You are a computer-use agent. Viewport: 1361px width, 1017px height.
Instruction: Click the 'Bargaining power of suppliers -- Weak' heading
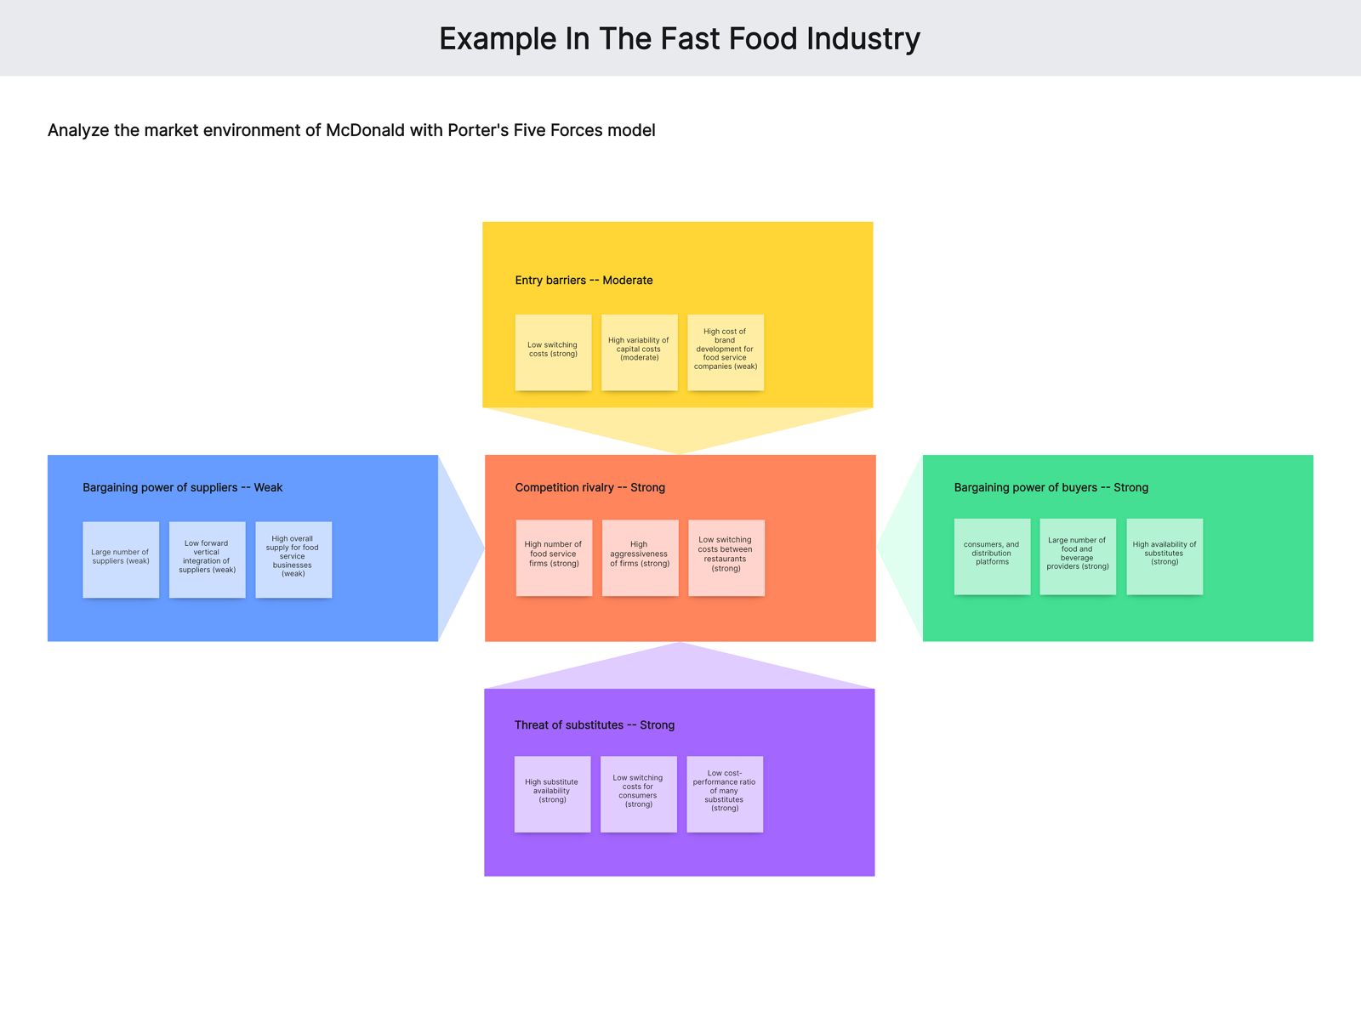(x=182, y=487)
